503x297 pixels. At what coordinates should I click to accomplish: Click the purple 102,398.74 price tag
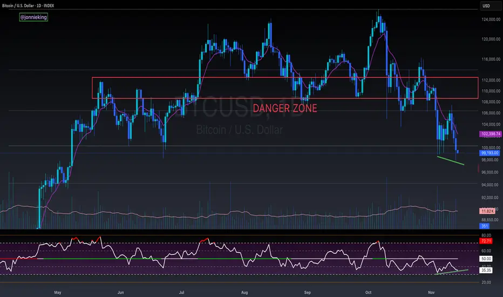click(x=490, y=134)
